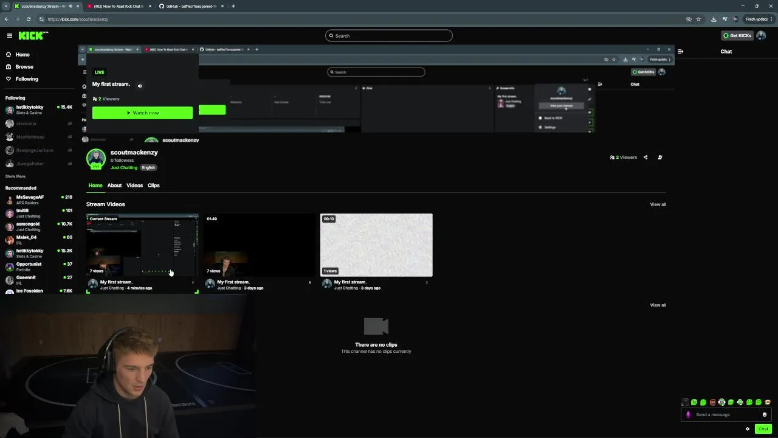Screen dimensions: 778x438
Task: Click the purple microphone icon in chat
Action: coord(688,415)
